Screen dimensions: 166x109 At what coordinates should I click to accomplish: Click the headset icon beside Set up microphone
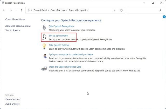point(44,37)
